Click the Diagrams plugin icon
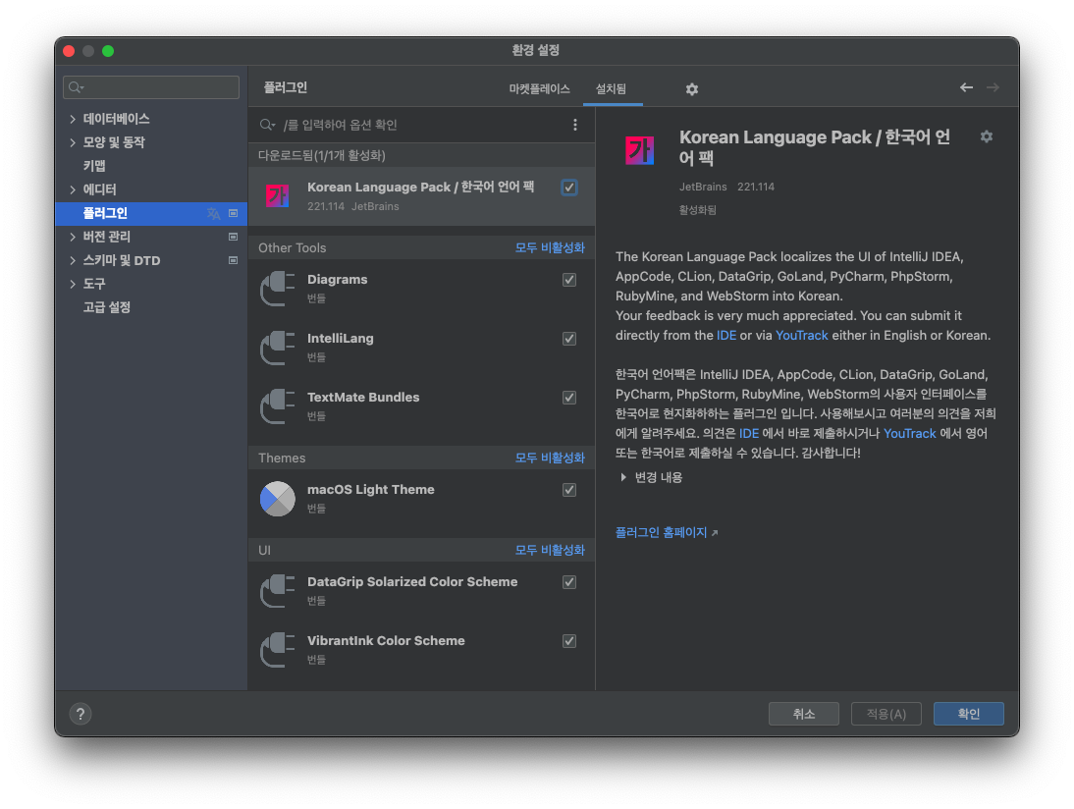This screenshot has height=809, width=1074. coord(278,289)
